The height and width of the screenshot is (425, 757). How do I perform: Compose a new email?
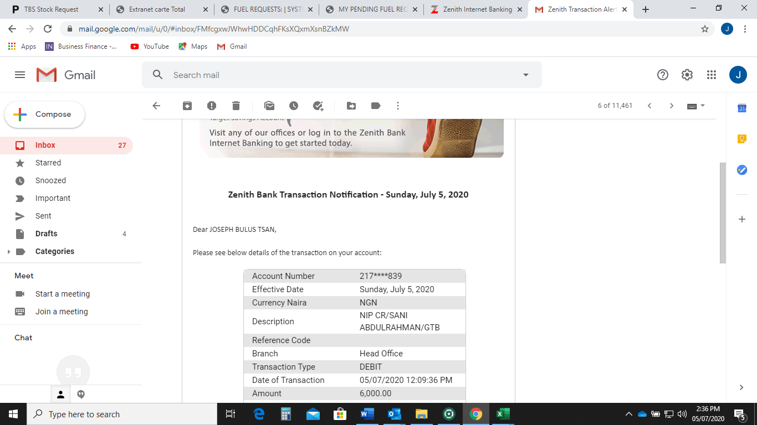click(45, 115)
